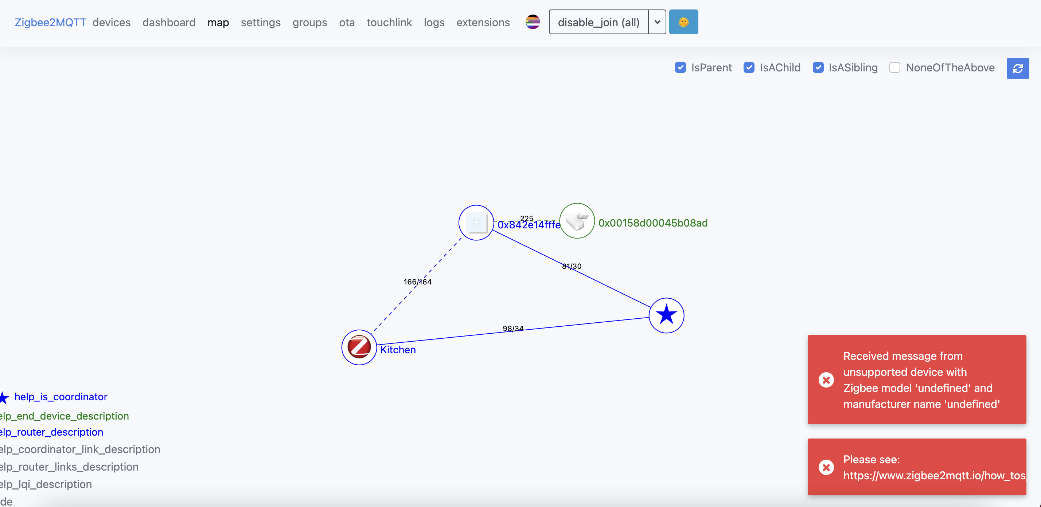Switch to the logs tab
Viewport: 1041px width, 507px height.
click(x=434, y=23)
